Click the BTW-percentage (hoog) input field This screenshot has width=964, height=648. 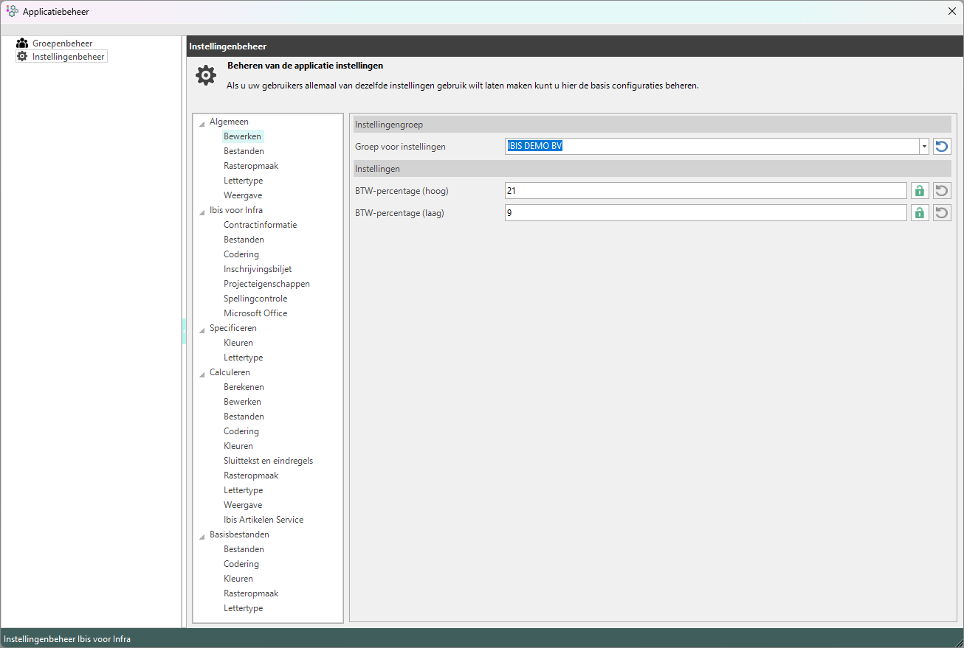705,191
